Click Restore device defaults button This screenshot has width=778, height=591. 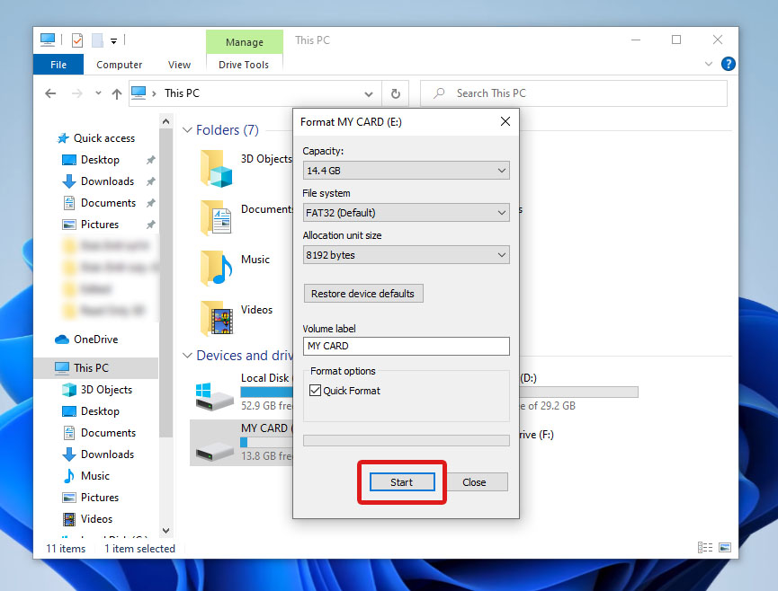[362, 294]
